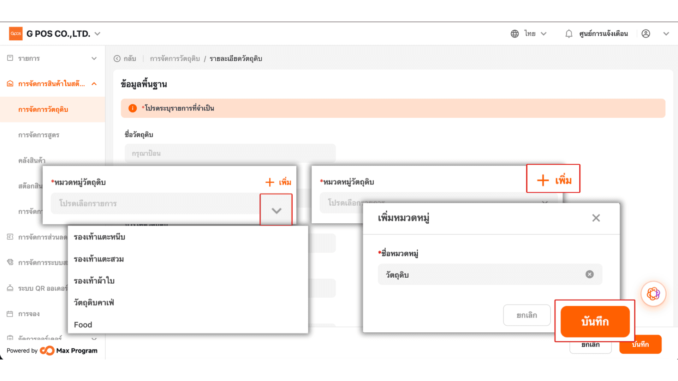The width and height of the screenshot is (678, 381).
Task: Click the back arrow circle icon
Action: point(117,59)
